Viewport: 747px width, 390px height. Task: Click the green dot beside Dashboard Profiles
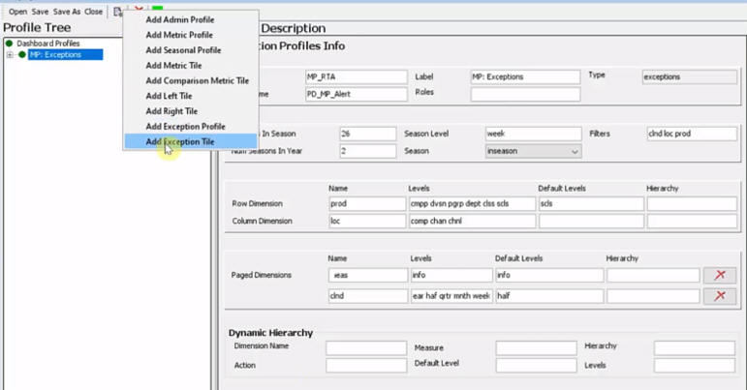pos(9,44)
